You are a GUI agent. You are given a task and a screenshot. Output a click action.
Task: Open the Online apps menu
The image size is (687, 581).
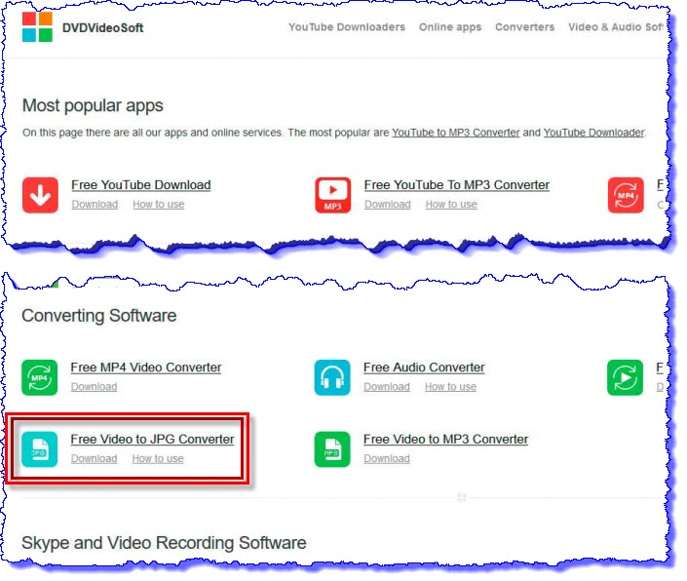(x=450, y=27)
